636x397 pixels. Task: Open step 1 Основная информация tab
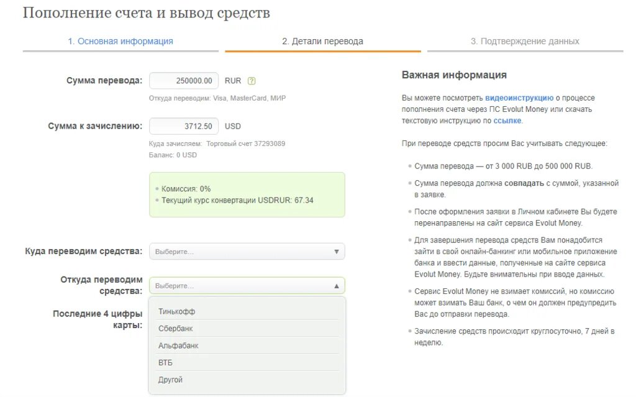coord(120,41)
